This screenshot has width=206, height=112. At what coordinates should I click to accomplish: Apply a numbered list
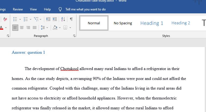26,19
